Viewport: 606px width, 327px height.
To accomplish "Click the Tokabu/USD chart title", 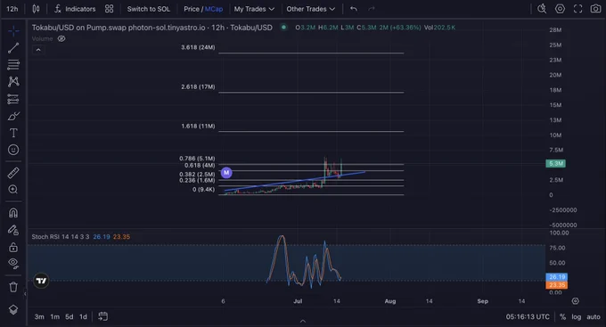I will (151, 28).
